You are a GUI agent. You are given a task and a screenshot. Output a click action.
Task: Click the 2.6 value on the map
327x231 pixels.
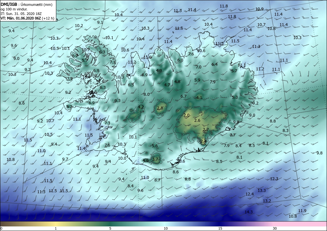pyautogui.click(x=197, y=121)
